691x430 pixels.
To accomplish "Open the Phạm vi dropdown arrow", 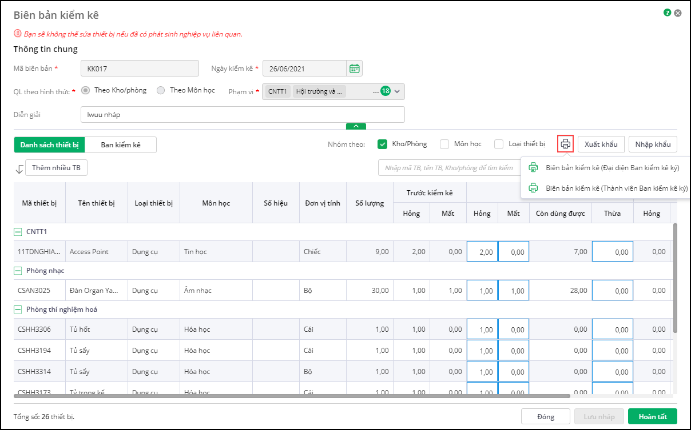I will [398, 91].
